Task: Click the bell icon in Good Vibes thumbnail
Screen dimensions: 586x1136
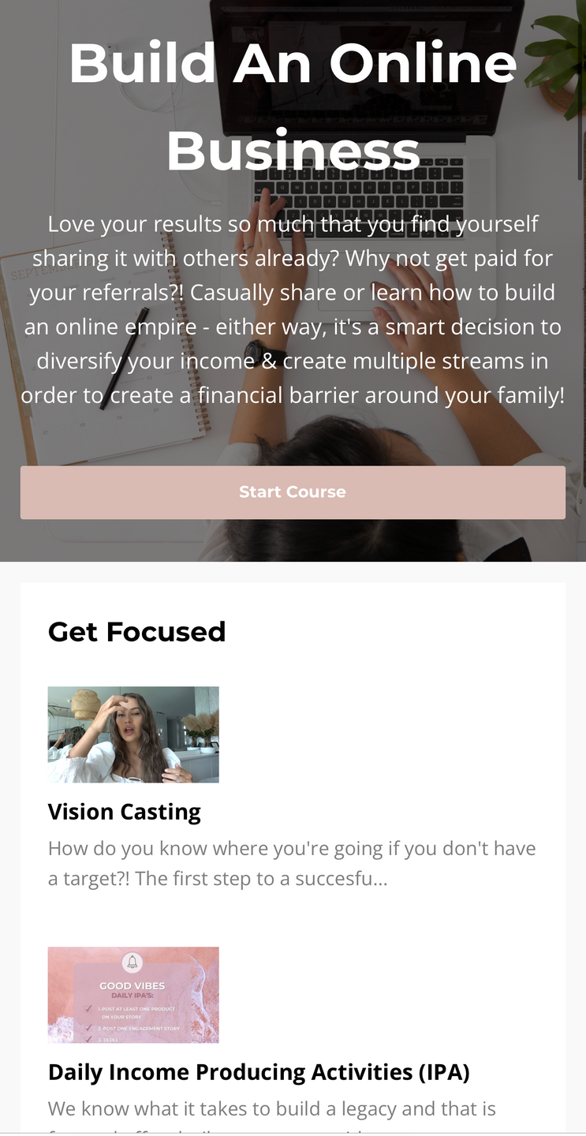Action: coord(133,962)
